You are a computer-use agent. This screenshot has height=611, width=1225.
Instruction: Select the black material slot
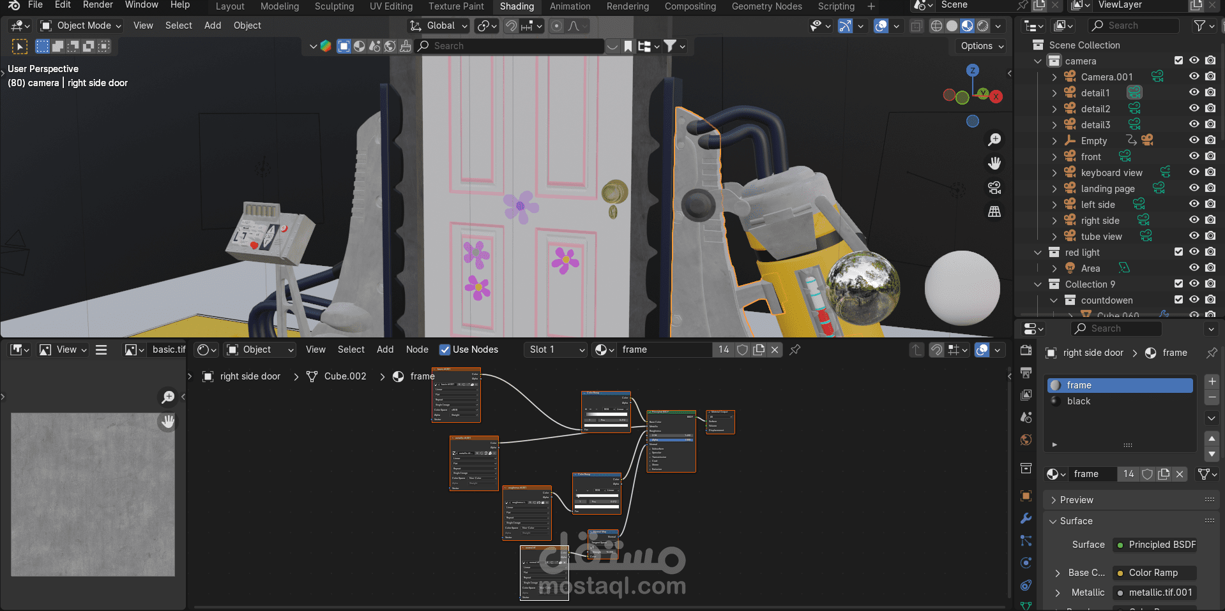pos(1120,401)
